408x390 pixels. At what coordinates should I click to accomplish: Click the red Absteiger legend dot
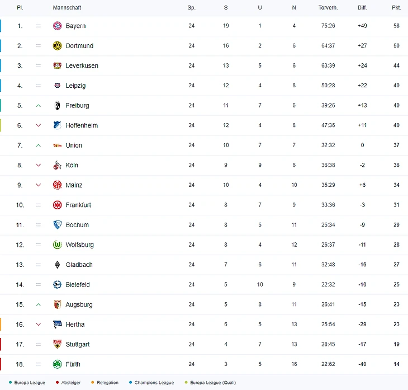(x=58, y=383)
